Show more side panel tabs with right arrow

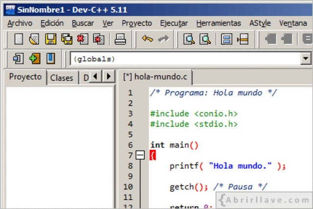(x=109, y=76)
